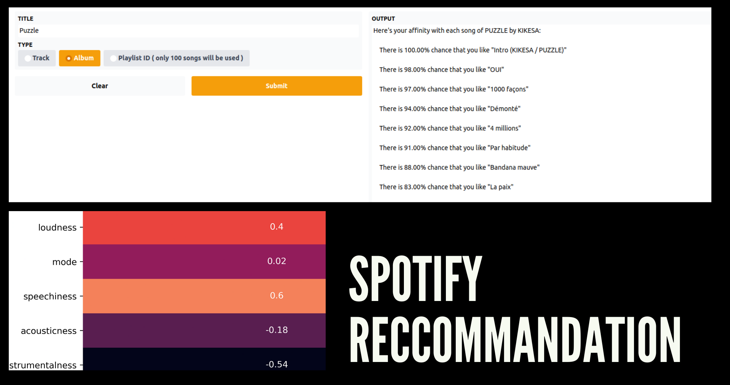Click the "Démonté" result line

point(450,109)
